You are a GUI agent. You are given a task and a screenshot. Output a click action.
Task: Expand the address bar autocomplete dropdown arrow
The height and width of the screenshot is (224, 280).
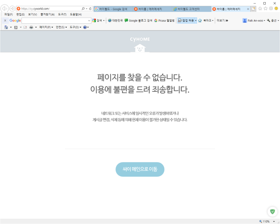pos(87,9)
